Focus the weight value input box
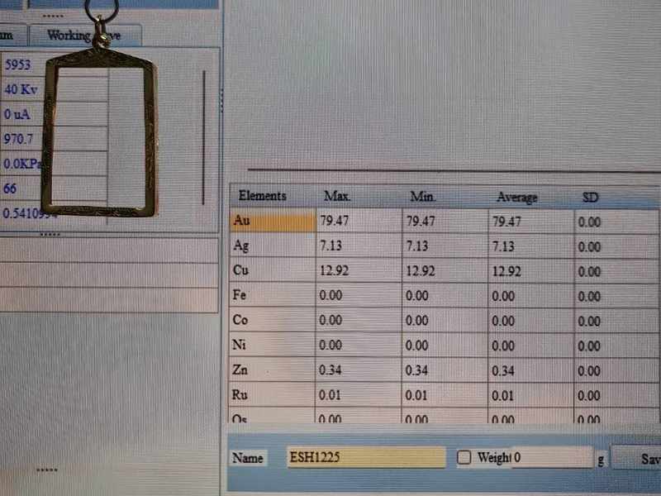The width and height of the screenshot is (661, 496). (551, 457)
